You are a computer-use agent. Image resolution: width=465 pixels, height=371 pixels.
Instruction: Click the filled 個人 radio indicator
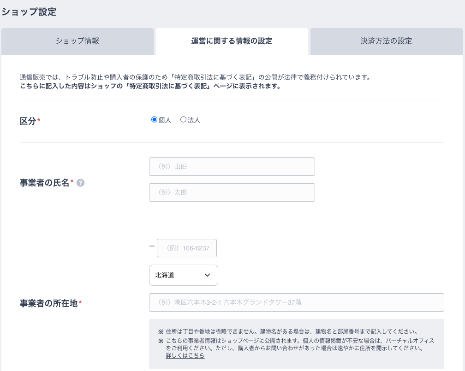(154, 119)
